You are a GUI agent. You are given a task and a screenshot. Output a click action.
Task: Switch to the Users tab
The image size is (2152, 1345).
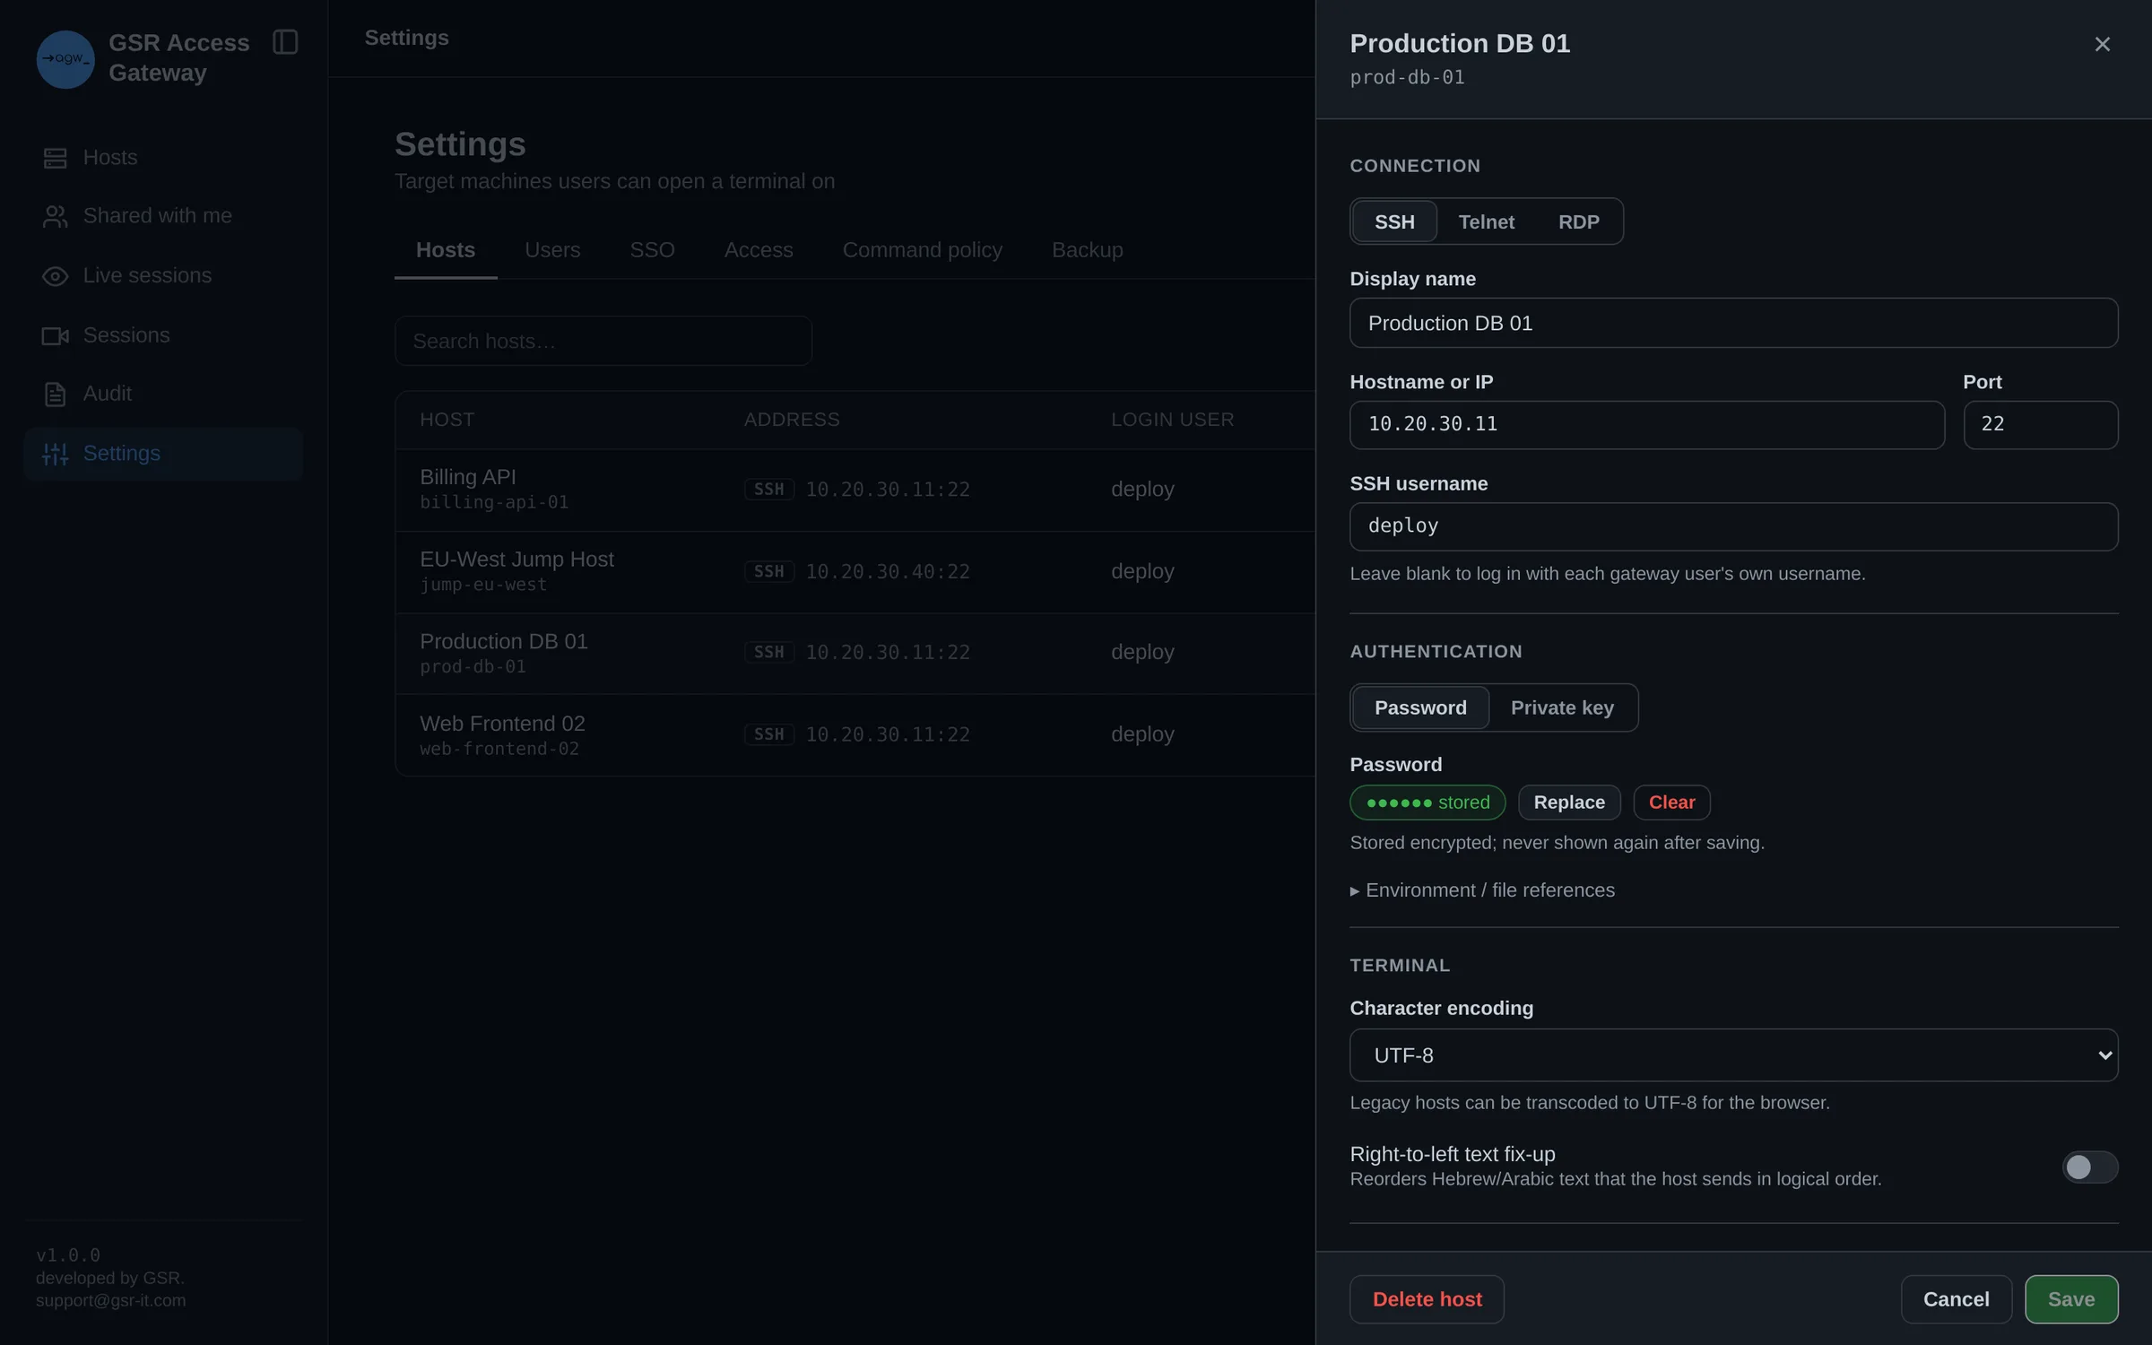point(552,250)
